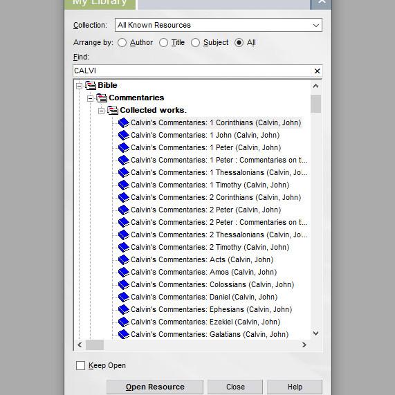Select Calvin's Commentaries: Galatians row

[x=210, y=334]
